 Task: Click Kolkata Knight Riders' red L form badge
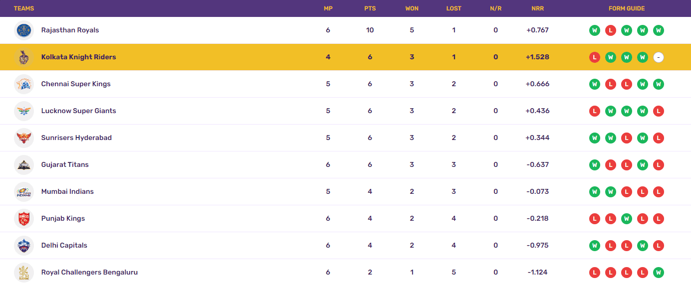[594, 57]
